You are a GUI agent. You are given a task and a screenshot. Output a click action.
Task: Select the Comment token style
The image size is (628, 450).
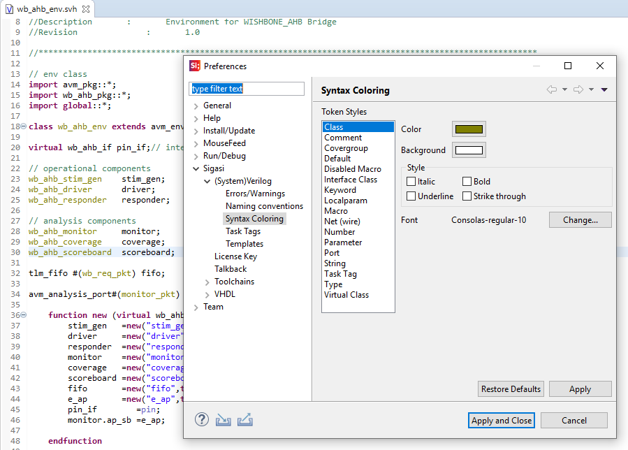(x=358, y=138)
